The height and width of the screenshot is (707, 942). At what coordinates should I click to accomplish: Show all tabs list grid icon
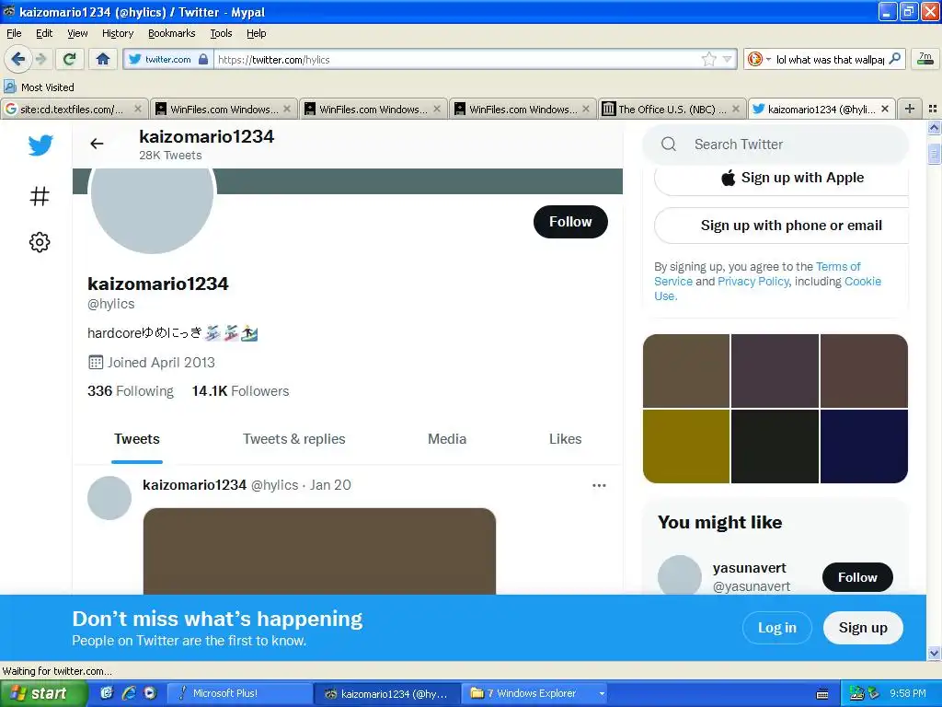click(x=933, y=109)
